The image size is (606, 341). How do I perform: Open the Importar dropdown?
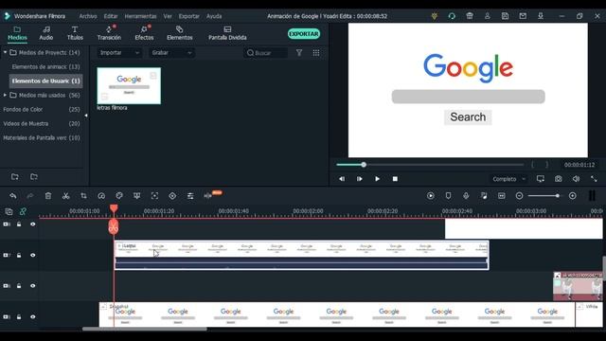119,53
